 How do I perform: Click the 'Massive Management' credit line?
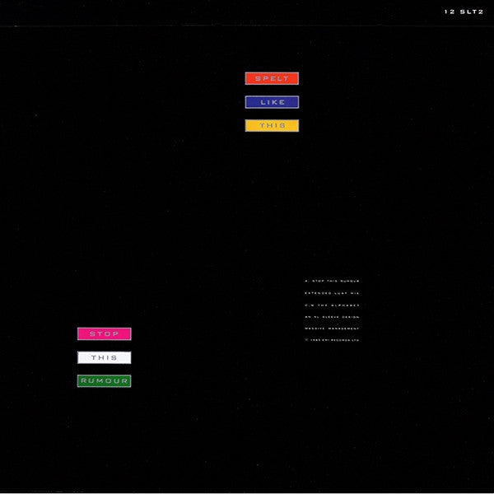point(332,329)
